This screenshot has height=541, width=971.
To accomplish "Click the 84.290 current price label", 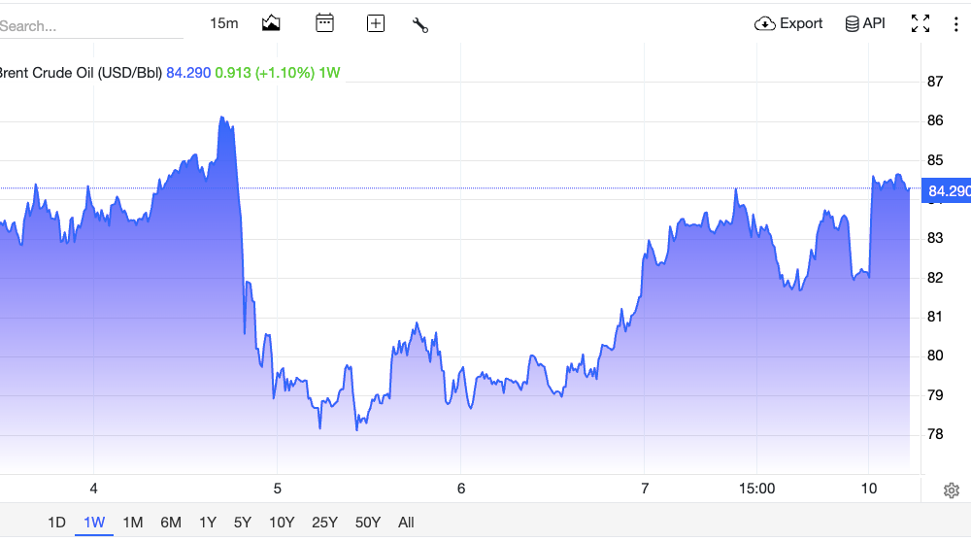I will coord(947,191).
